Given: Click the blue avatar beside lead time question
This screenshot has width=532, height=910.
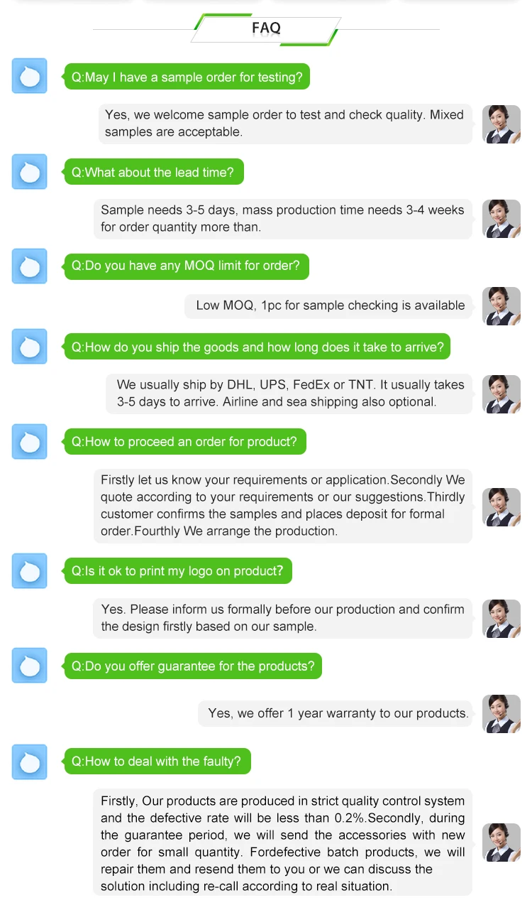Looking at the screenshot, I should pyautogui.click(x=30, y=172).
